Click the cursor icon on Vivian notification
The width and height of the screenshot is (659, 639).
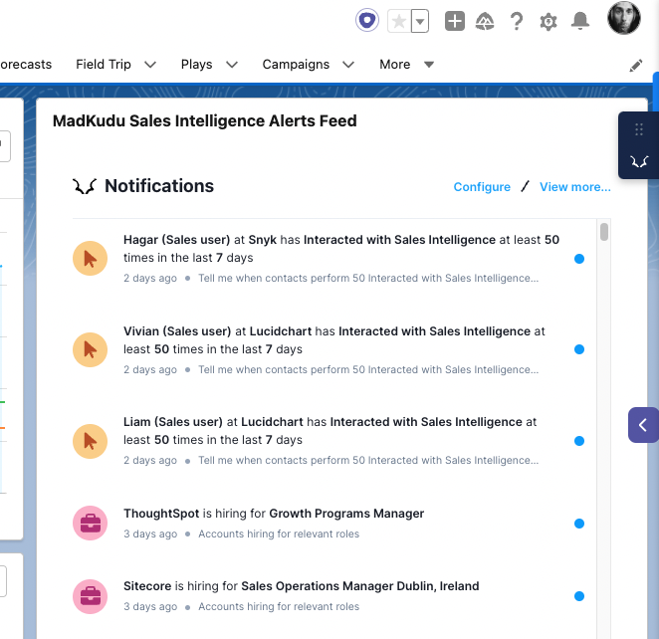pos(90,349)
